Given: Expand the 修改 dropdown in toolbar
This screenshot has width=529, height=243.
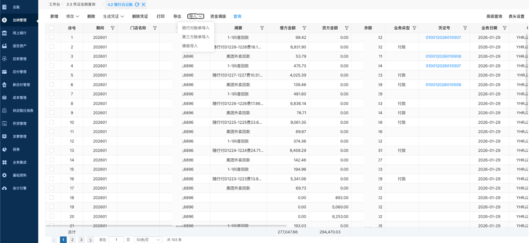Looking at the screenshot, I should pyautogui.click(x=72, y=16).
